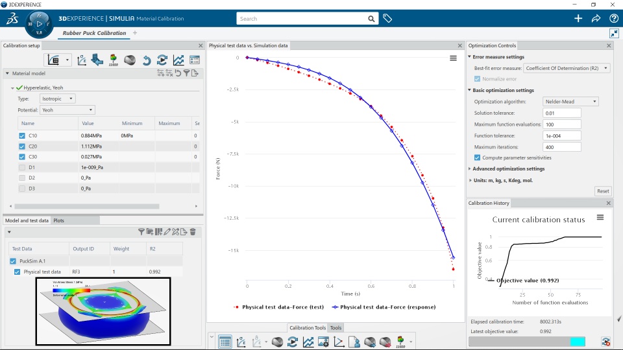Viewport: 623px width, 350px height.
Task: Open the 3DEXPERIENCE compass
Action: coord(39,24)
